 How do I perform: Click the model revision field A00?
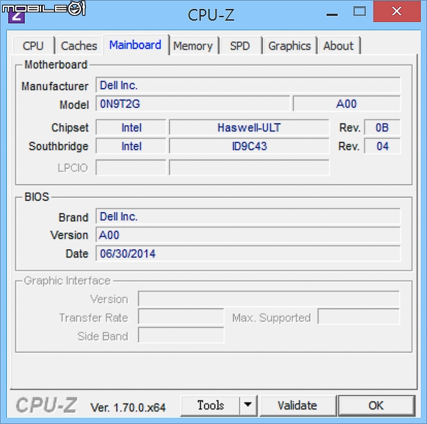(347, 104)
